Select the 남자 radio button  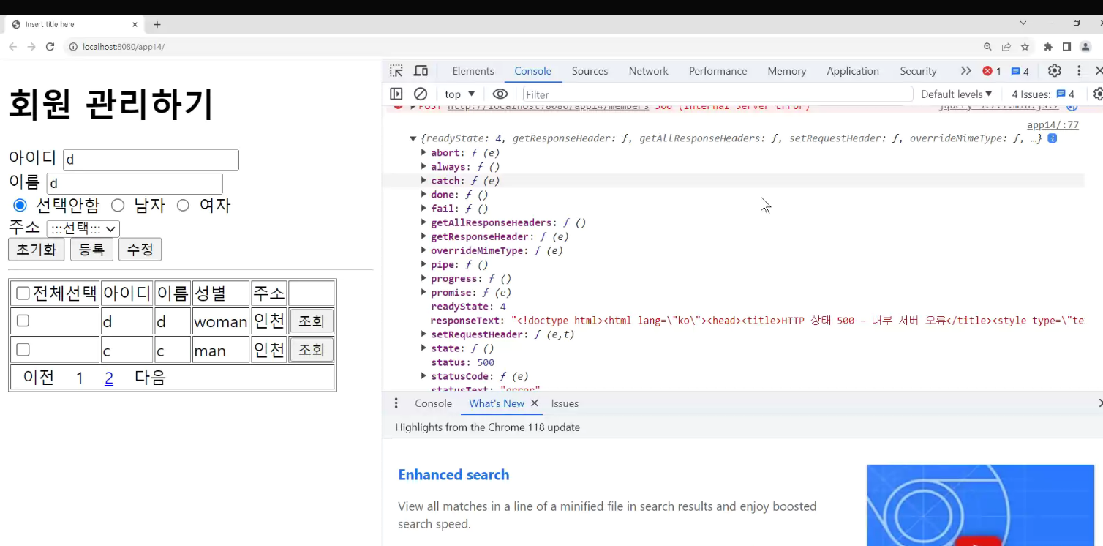point(118,205)
